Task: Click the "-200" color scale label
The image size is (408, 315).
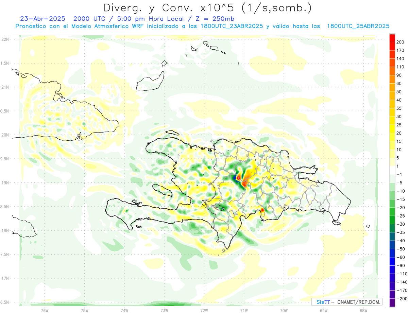Action: 402,299
